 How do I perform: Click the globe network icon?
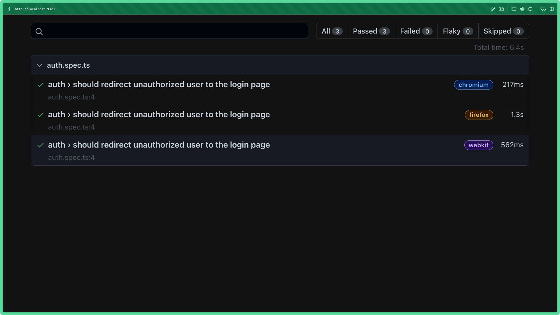click(522, 9)
